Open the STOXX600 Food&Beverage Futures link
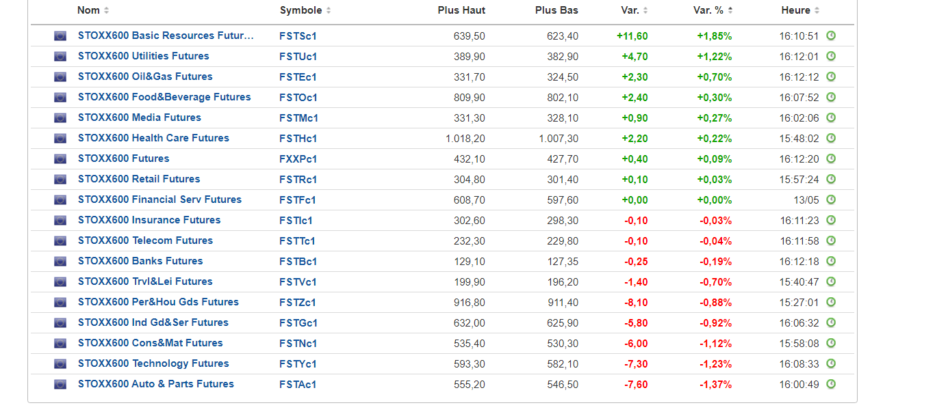This screenshot has height=414, width=935. 164,97
